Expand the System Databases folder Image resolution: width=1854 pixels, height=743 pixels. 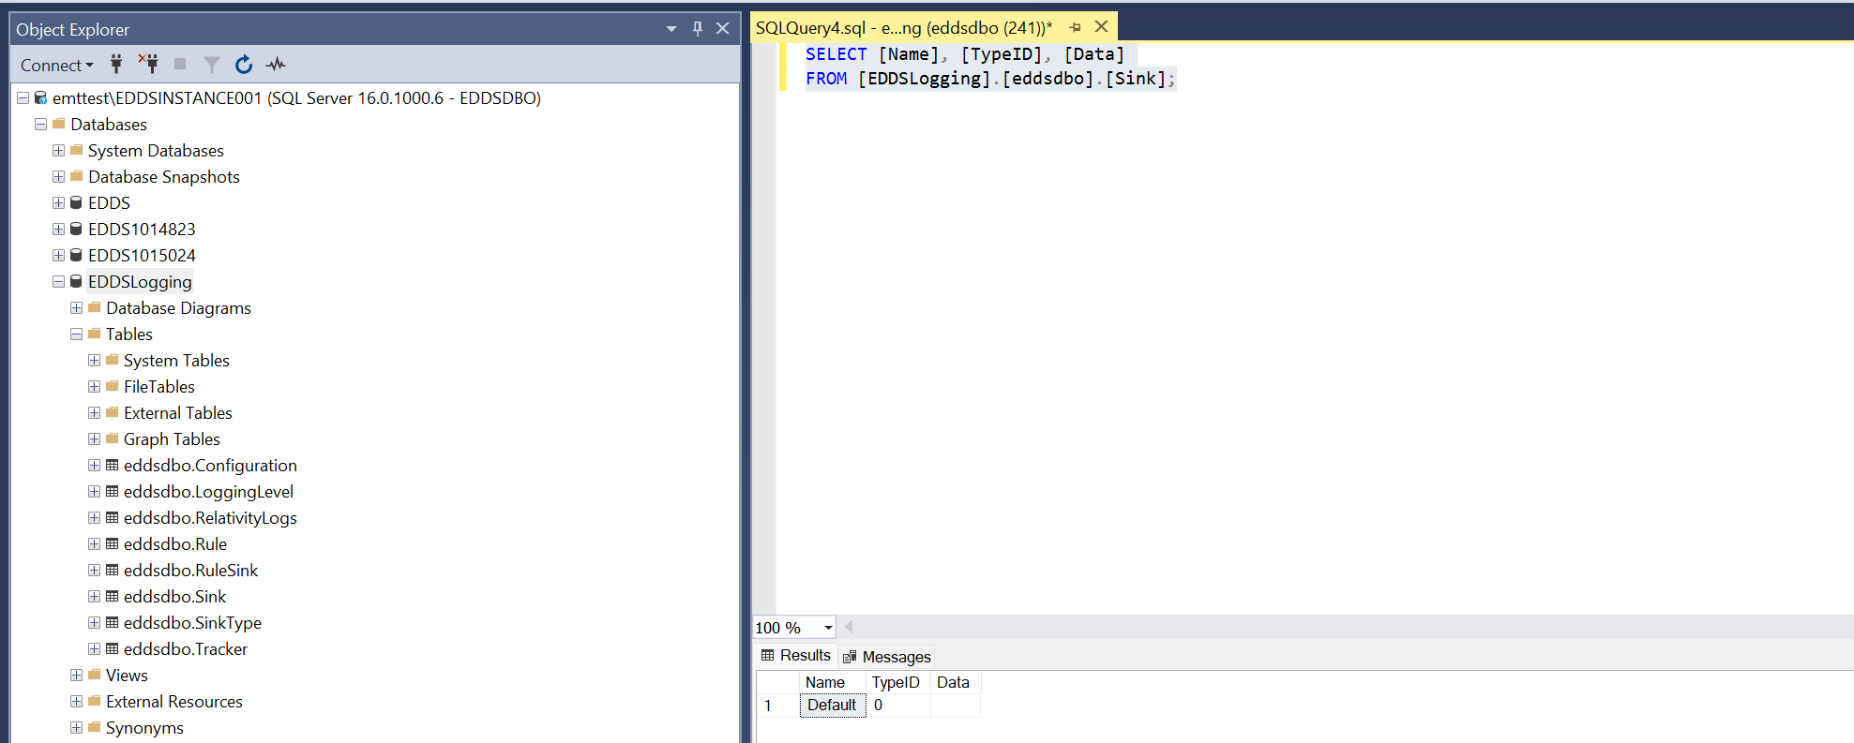point(58,151)
